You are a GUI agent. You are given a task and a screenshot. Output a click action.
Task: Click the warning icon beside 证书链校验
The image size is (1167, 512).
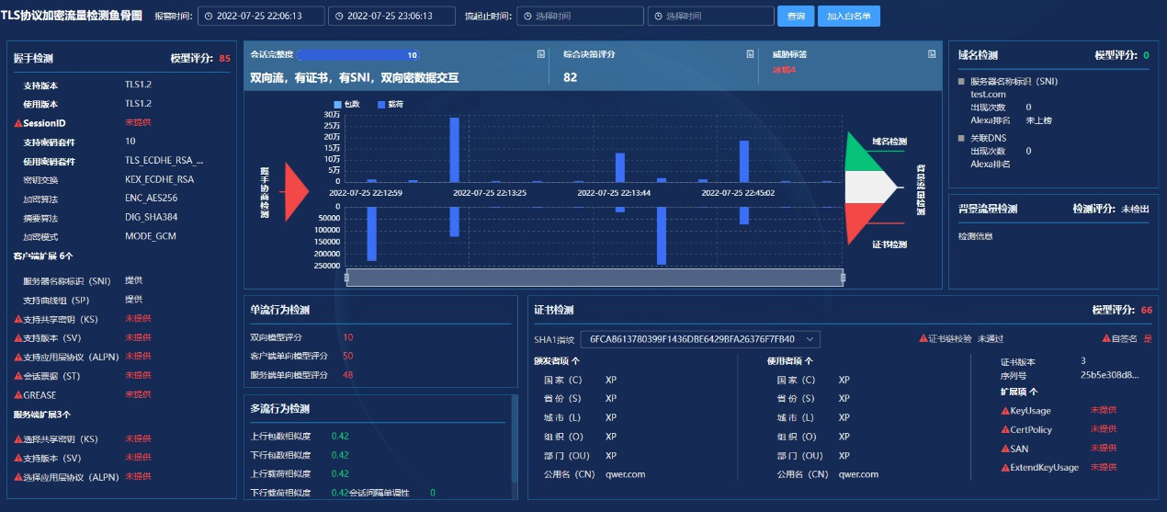(923, 339)
